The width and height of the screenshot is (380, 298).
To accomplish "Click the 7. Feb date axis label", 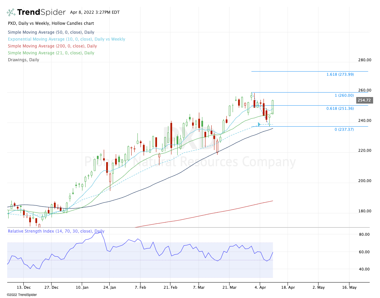I will (x=140, y=287).
